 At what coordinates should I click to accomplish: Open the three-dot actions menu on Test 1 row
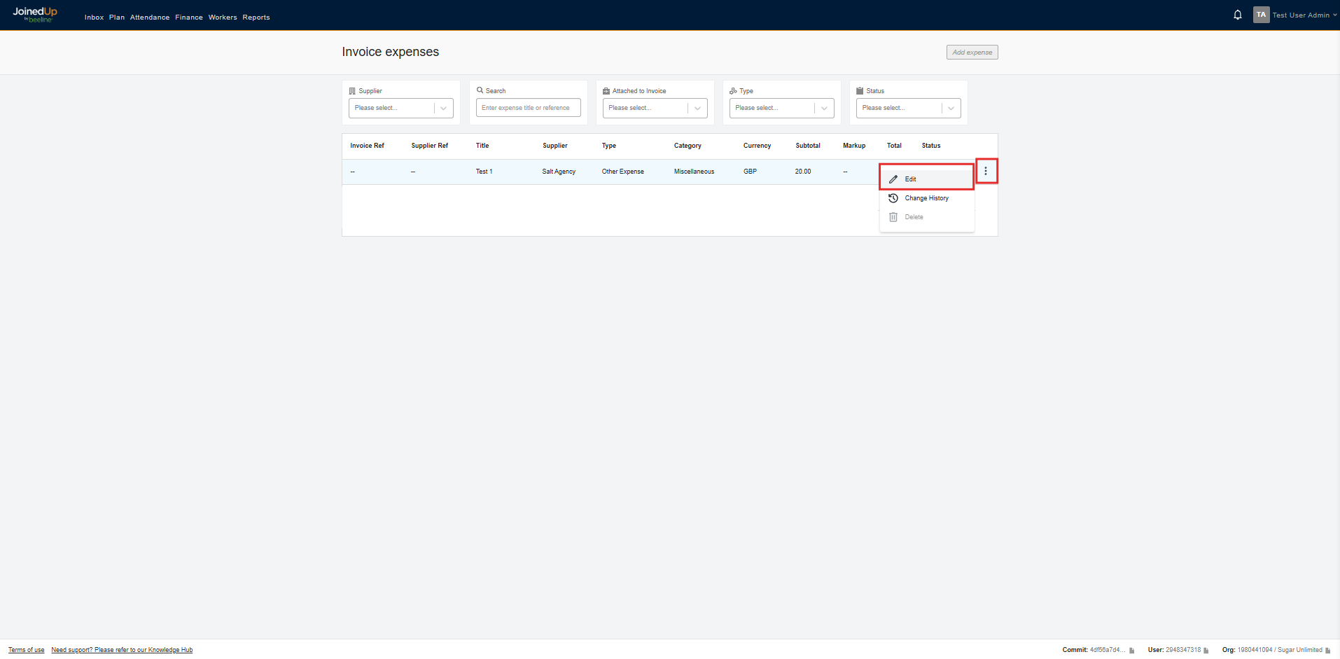(x=986, y=171)
